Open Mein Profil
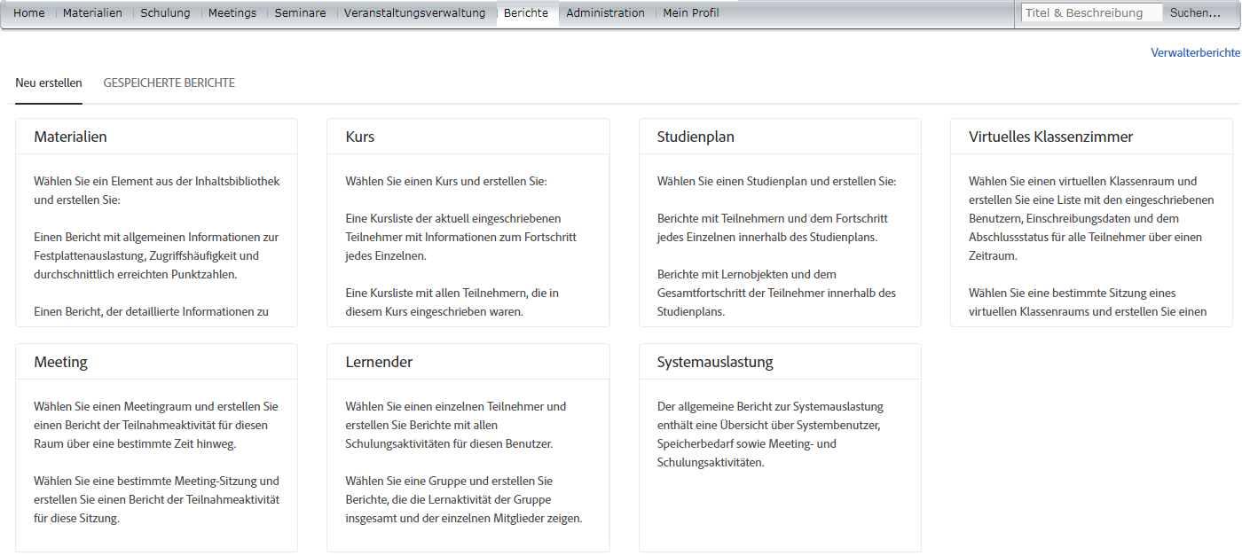1242x556 pixels. pyautogui.click(x=691, y=13)
